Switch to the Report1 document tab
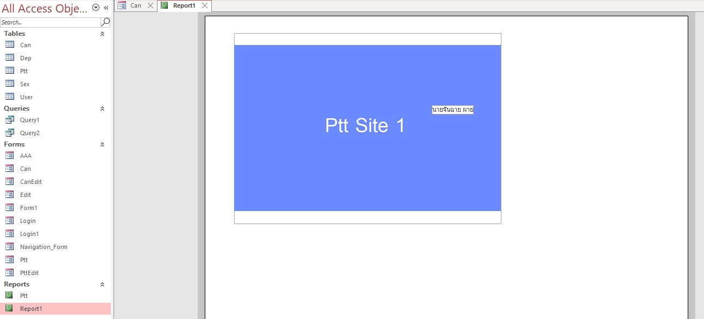This screenshot has height=319, width=704. (185, 5)
